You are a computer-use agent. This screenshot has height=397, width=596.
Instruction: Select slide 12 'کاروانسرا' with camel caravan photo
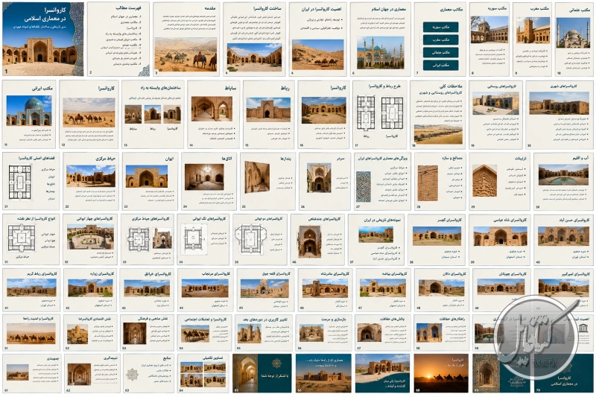point(89,114)
